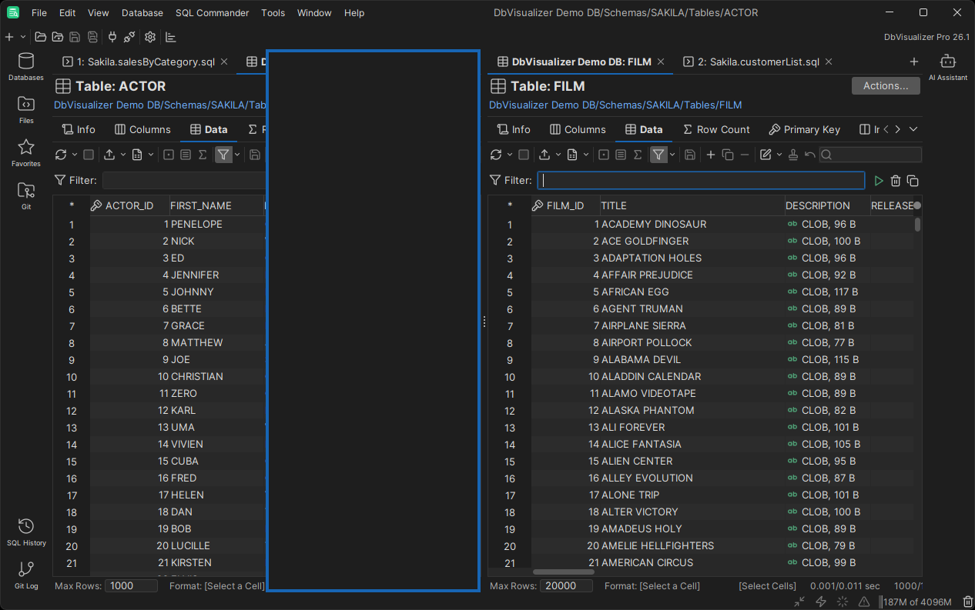
Task: Open the Tools menu
Action: click(x=273, y=13)
